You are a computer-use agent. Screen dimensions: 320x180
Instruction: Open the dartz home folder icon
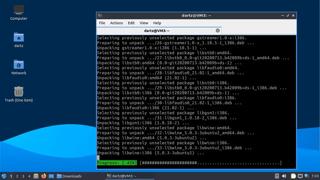tap(19, 40)
